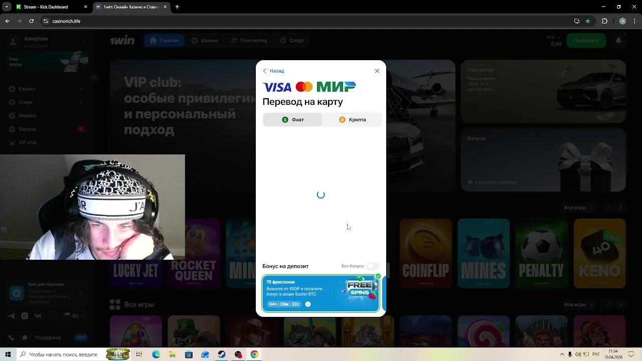Click the phone call support icon

(11, 337)
